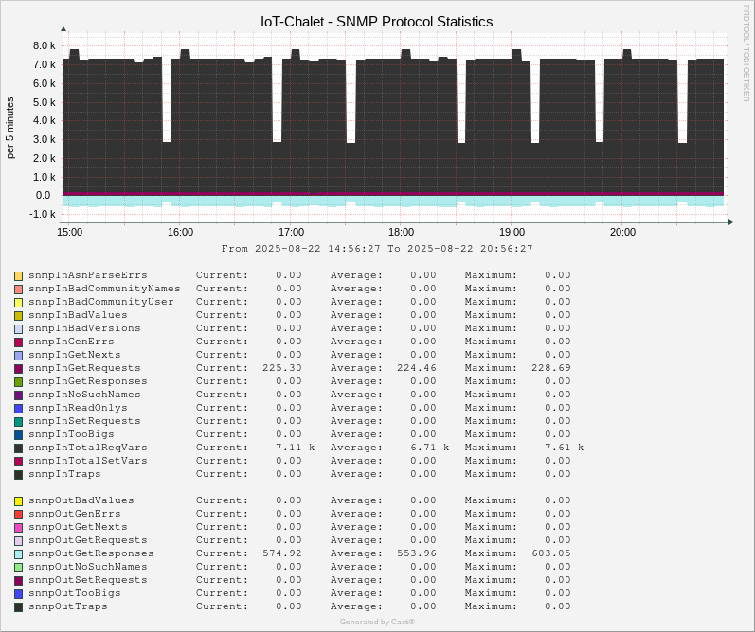Image resolution: width=755 pixels, height=632 pixels.
Task: Click the snmpOutGetRequests legend label
Action: [88, 540]
